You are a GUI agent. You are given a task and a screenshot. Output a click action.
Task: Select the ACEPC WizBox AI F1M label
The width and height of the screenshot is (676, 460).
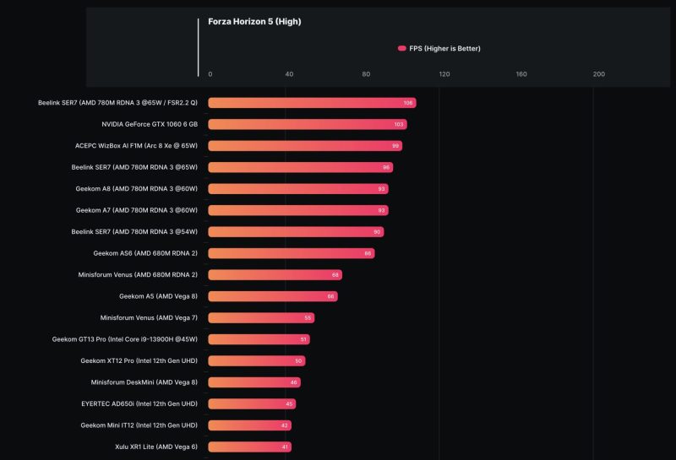click(x=136, y=145)
